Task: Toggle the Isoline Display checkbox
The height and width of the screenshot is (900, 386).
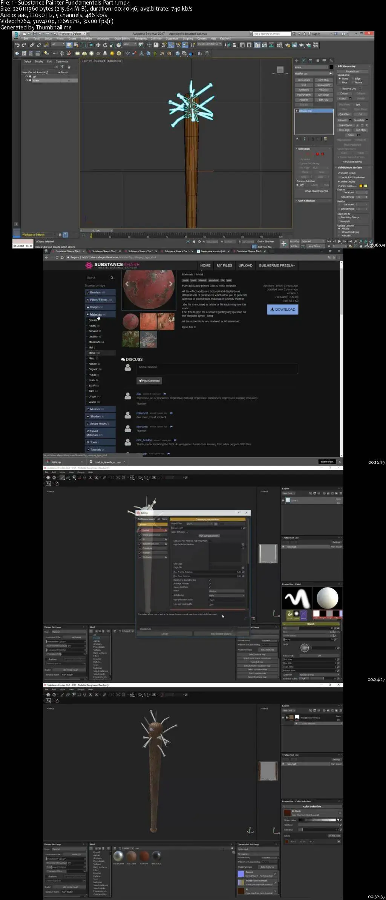Action: (339, 181)
